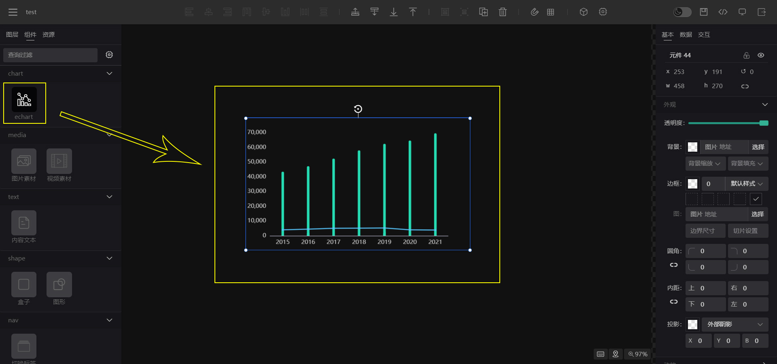The height and width of the screenshot is (364, 777).
Task: Open the code view icon
Action: tap(723, 12)
